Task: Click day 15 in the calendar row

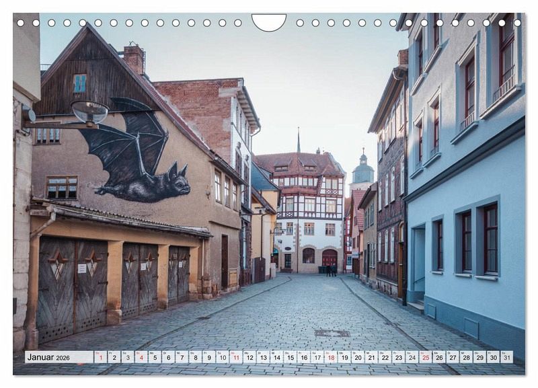Action: [x=290, y=357]
